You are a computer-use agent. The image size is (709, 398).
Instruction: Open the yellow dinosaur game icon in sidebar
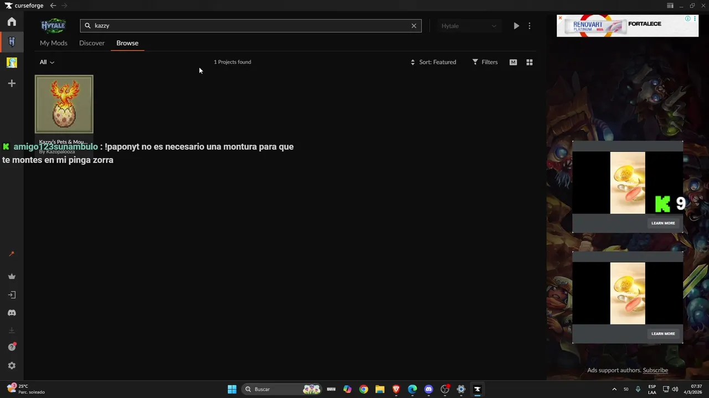(12, 62)
